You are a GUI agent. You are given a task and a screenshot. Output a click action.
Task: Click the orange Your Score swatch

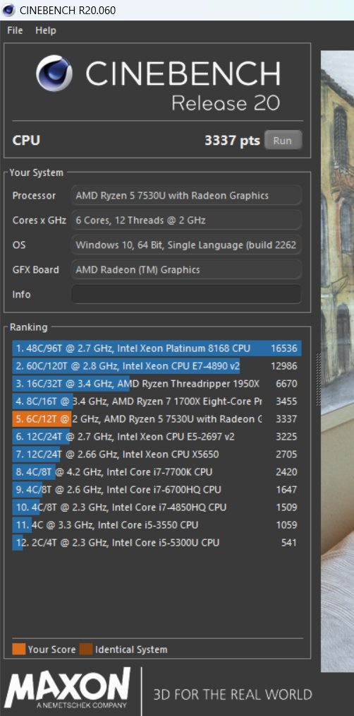click(x=18, y=649)
